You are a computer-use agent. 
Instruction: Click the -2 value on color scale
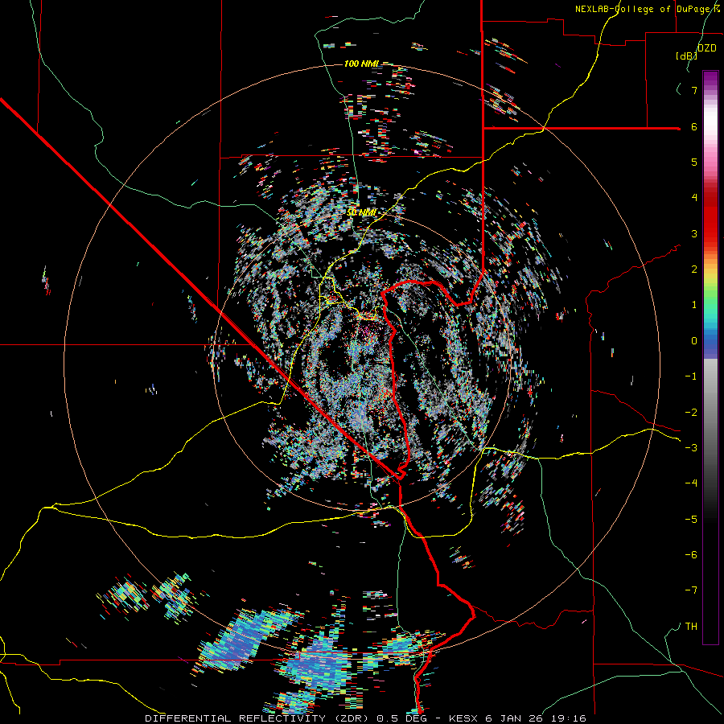coord(691,413)
